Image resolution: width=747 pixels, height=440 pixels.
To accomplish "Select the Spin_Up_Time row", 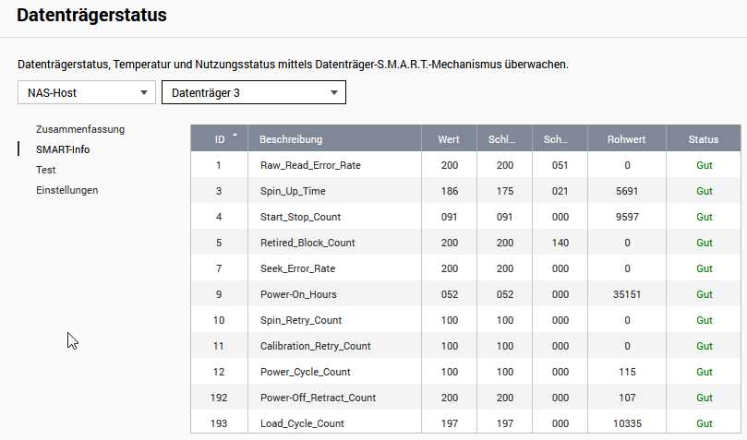I will [x=465, y=191].
